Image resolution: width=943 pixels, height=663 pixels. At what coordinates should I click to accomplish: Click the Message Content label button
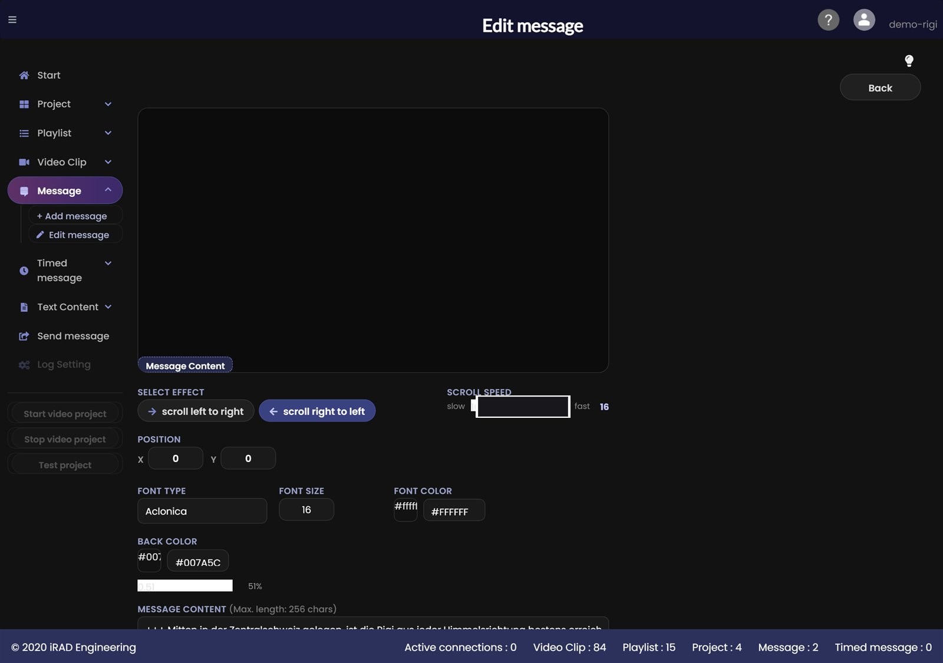point(185,365)
